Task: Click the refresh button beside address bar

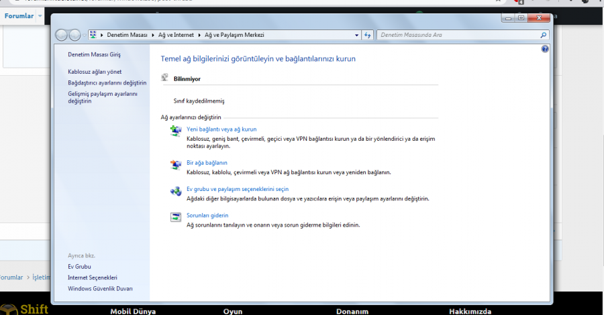Action: point(368,35)
